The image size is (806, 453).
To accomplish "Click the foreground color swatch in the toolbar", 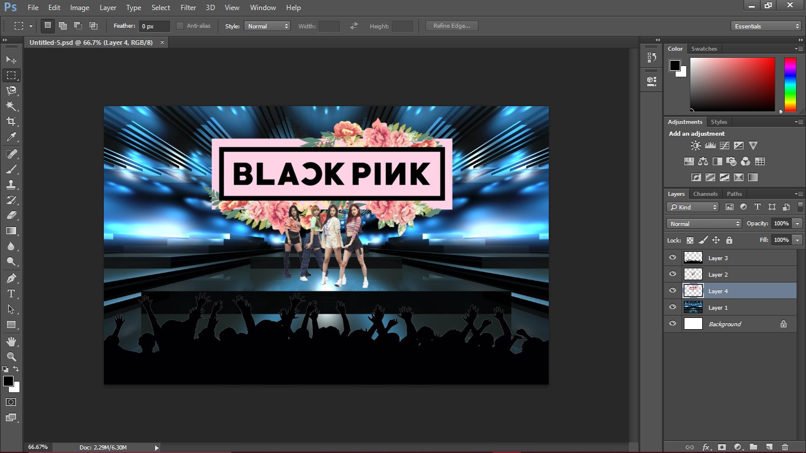I will tap(8, 381).
